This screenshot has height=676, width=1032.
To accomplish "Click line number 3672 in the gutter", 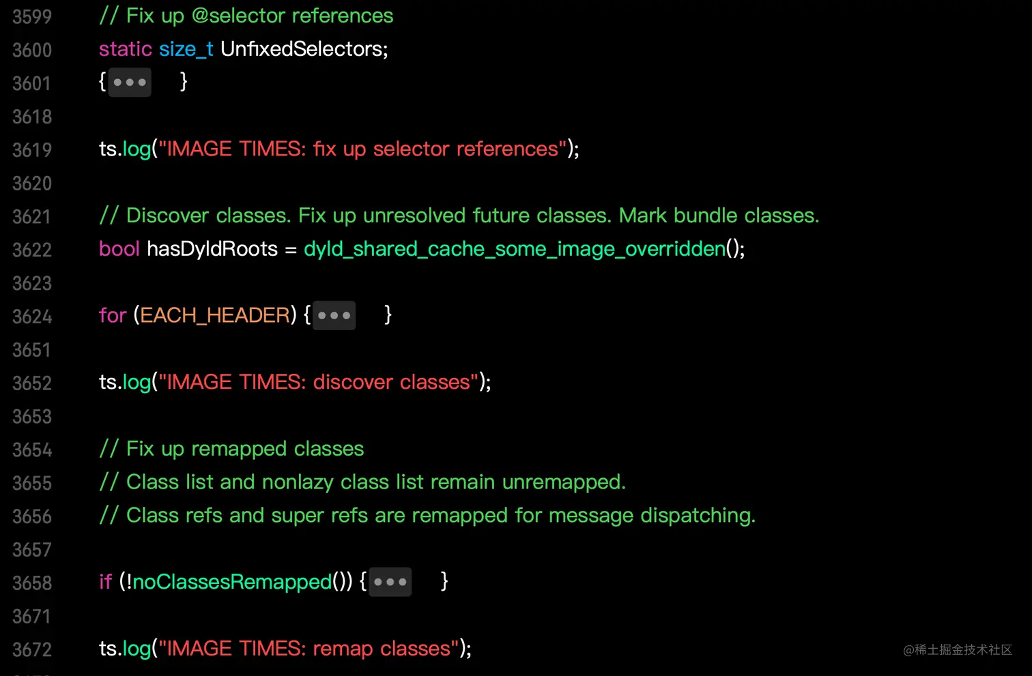I will pyautogui.click(x=32, y=649).
